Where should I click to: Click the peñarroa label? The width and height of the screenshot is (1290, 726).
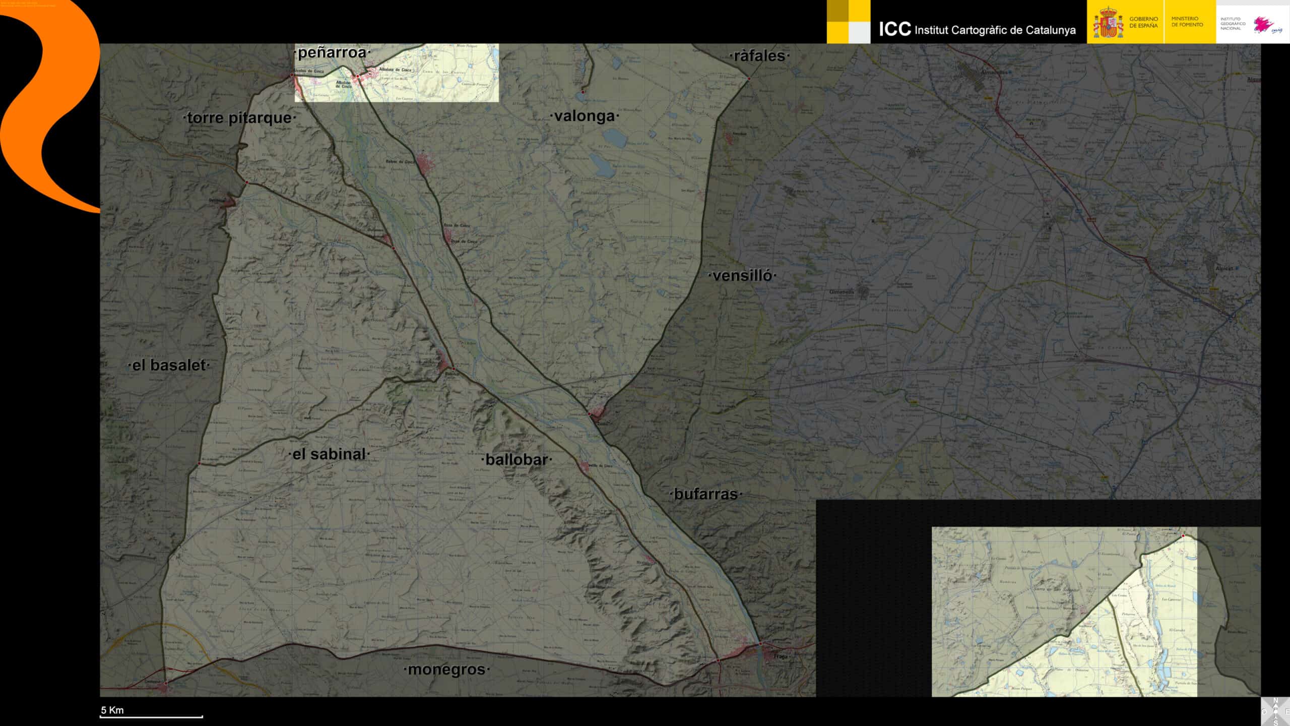(x=332, y=52)
